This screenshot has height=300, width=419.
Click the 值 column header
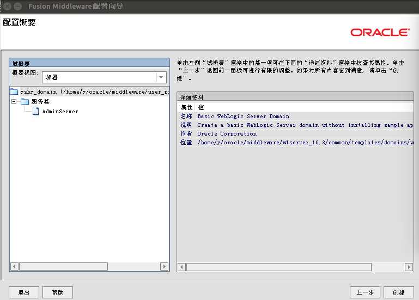point(201,107)
